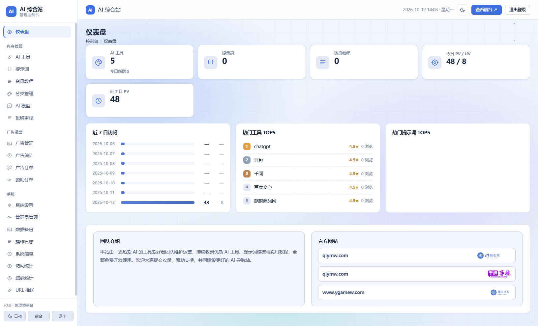
Task: Open 仪表盘 in the sidebar
Action: pyautogui.click(x=37, y=32)
